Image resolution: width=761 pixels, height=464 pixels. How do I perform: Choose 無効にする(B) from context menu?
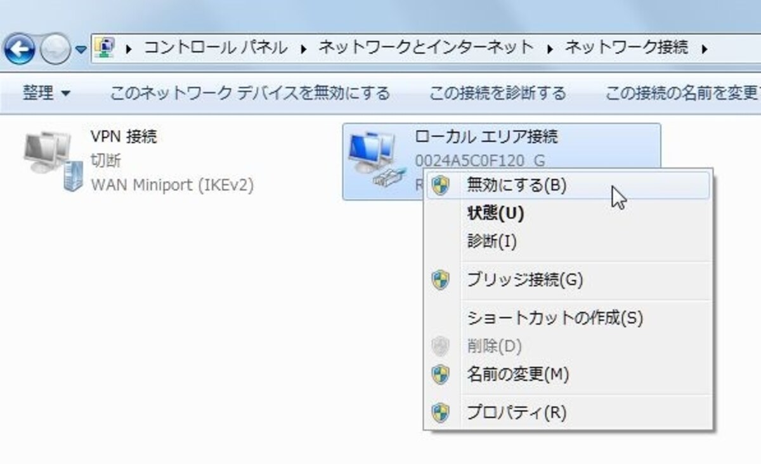click(568, 185)
